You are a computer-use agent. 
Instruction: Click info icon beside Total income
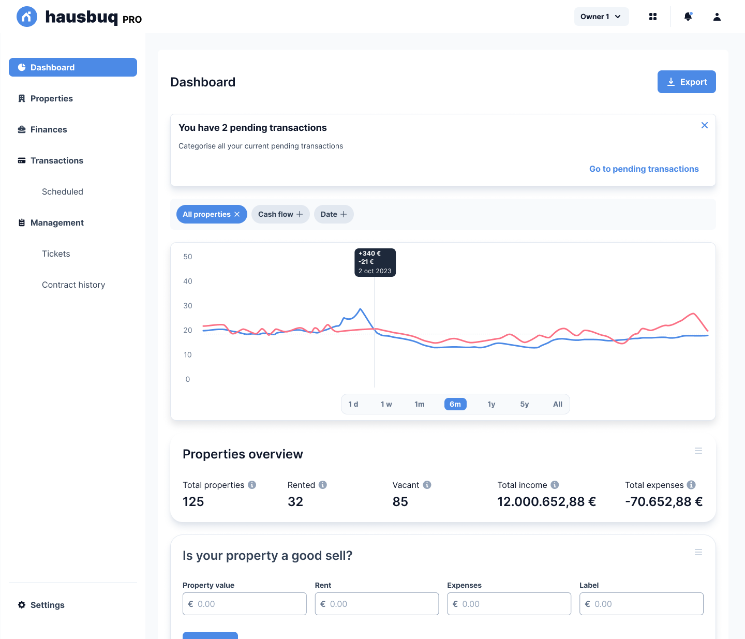tap(555, 485)
